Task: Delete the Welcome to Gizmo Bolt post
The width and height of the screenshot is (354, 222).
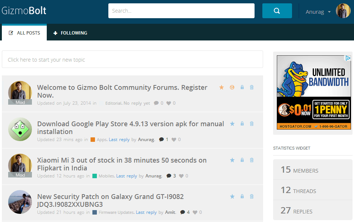Action: point(252,87)
